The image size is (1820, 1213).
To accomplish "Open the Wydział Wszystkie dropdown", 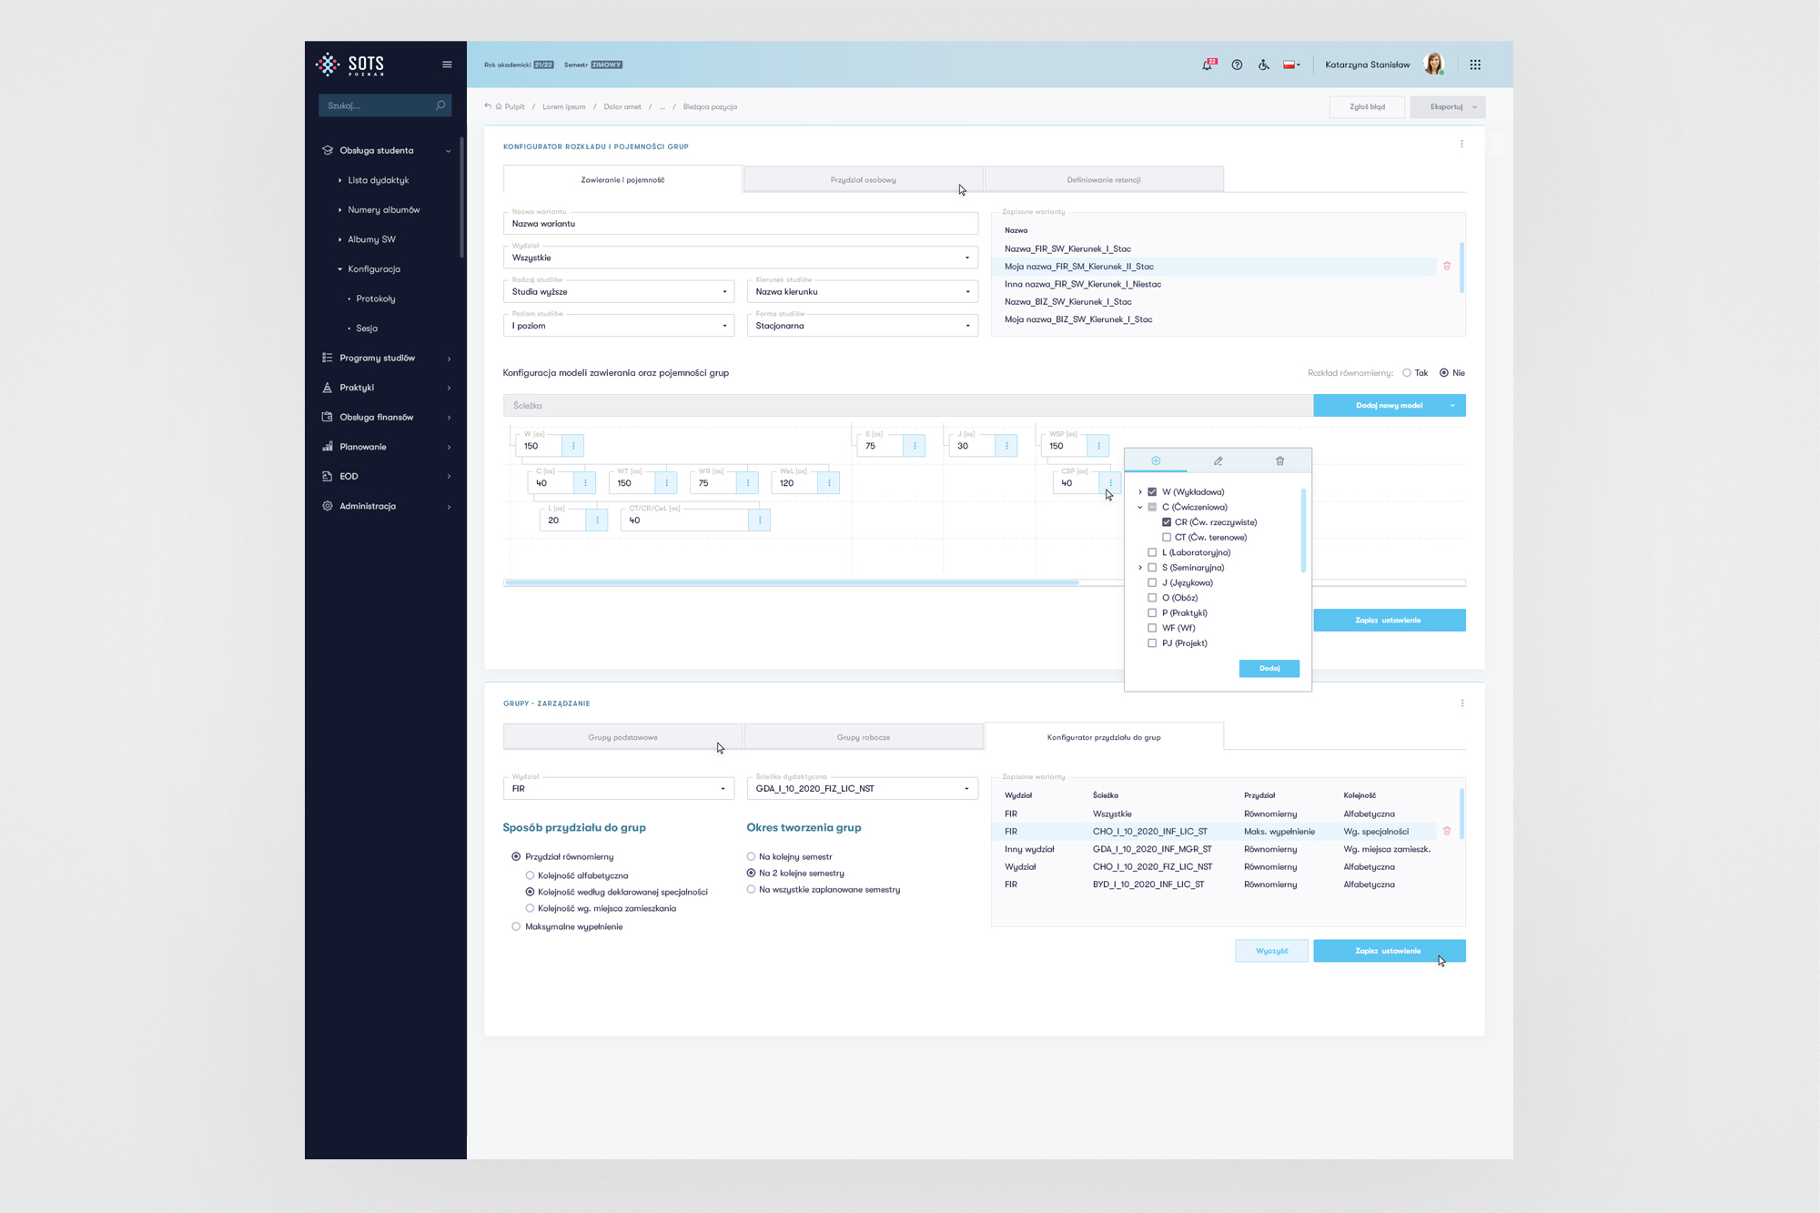I will pyautogui.click(x=740, y=258).
